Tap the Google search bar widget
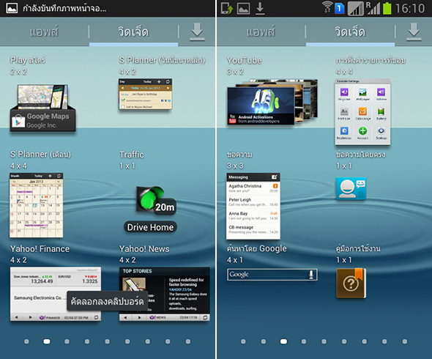Image resolution: width=432 pixels, height=359 pixels. tap(272, 274)
